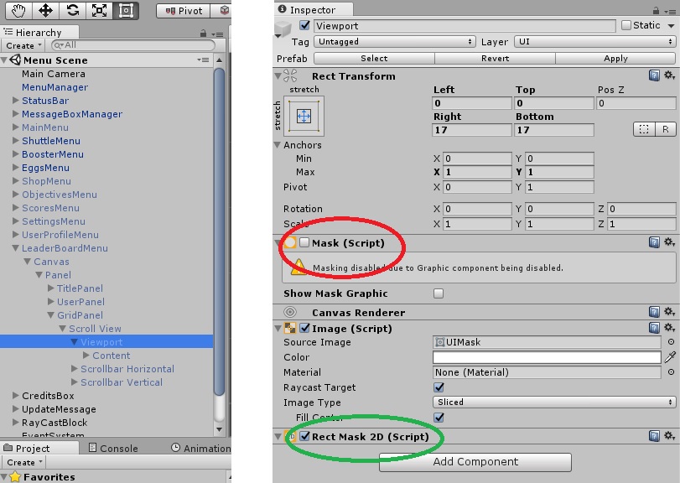680x483 pixels.
Task: Open Rect Transform help reference
Action: [654, 75]
